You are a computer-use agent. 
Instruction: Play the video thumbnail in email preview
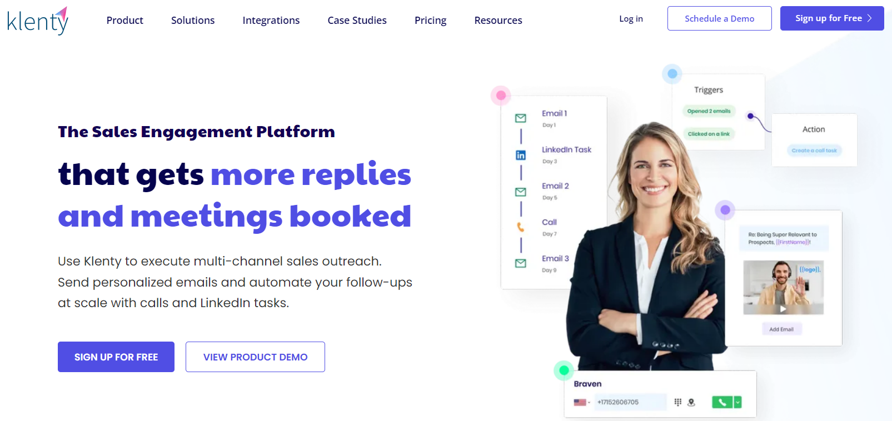(x=783, y=309)
